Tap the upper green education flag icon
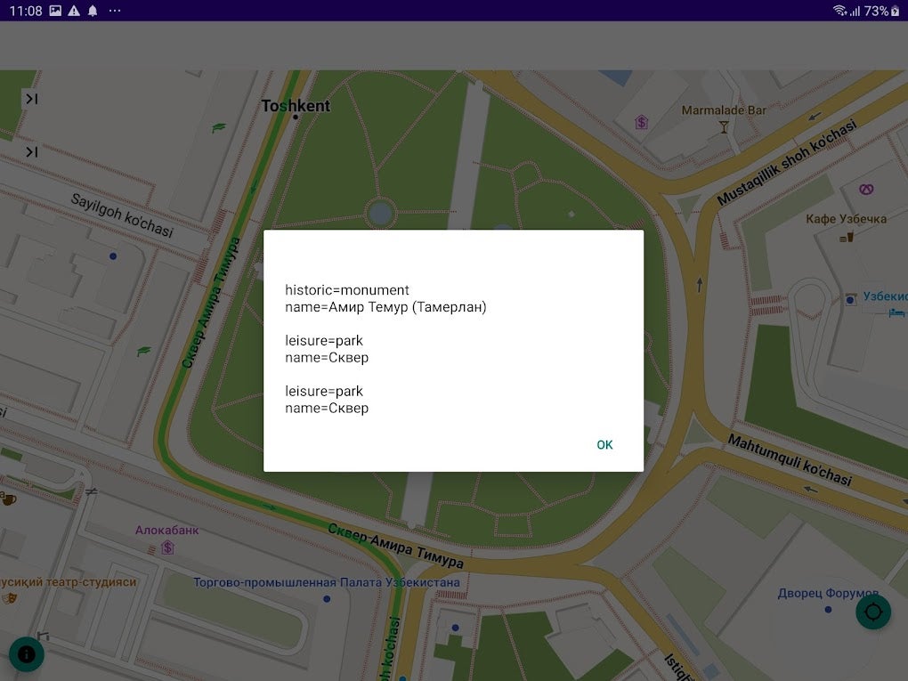Screen dimensions: 908x681 [218, 127]
